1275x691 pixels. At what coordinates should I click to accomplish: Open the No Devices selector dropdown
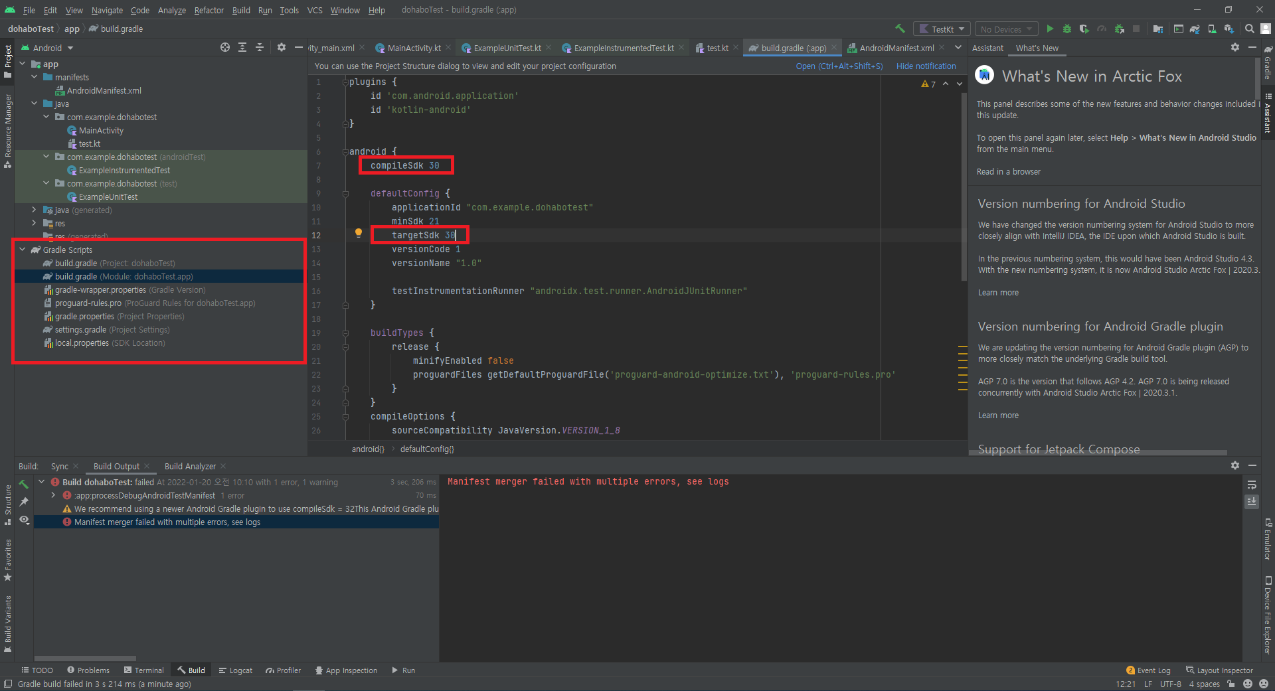(1007, 29)
